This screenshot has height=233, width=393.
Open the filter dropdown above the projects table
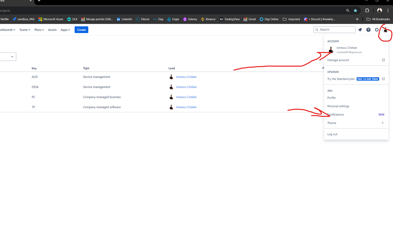[x=8, y=57]
